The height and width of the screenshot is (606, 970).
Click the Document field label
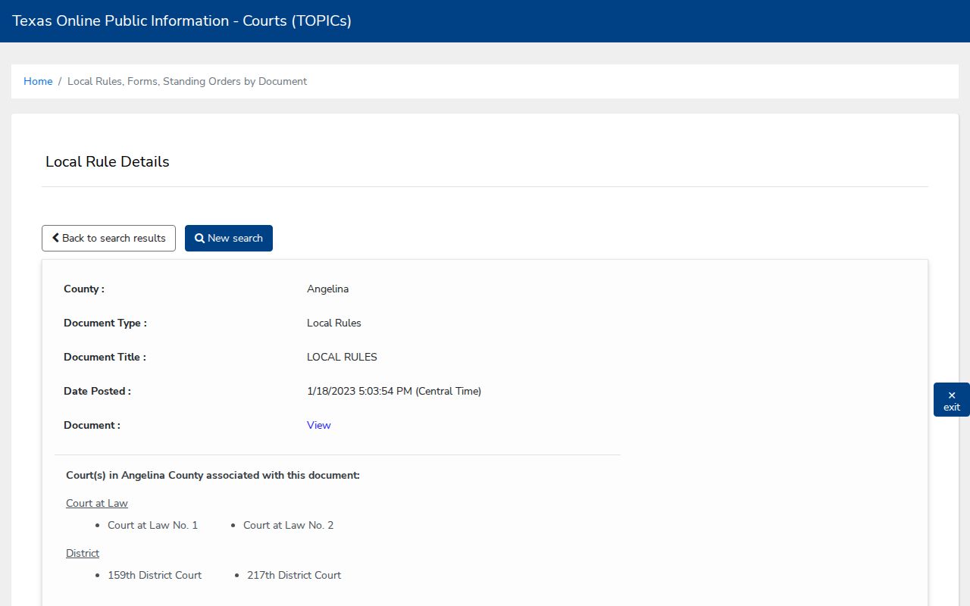pos(92,425)
